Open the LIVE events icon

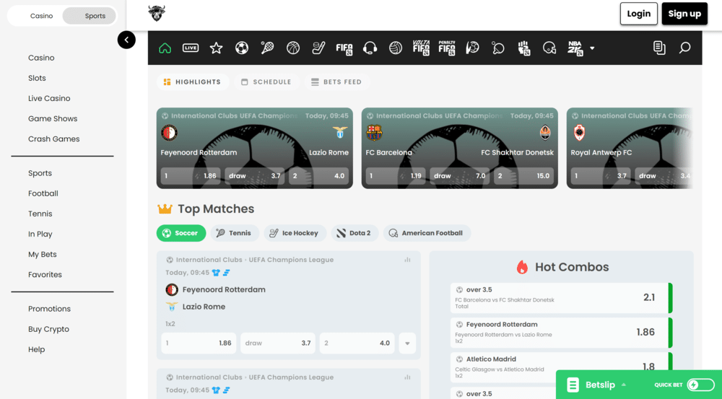pos(191,48)
